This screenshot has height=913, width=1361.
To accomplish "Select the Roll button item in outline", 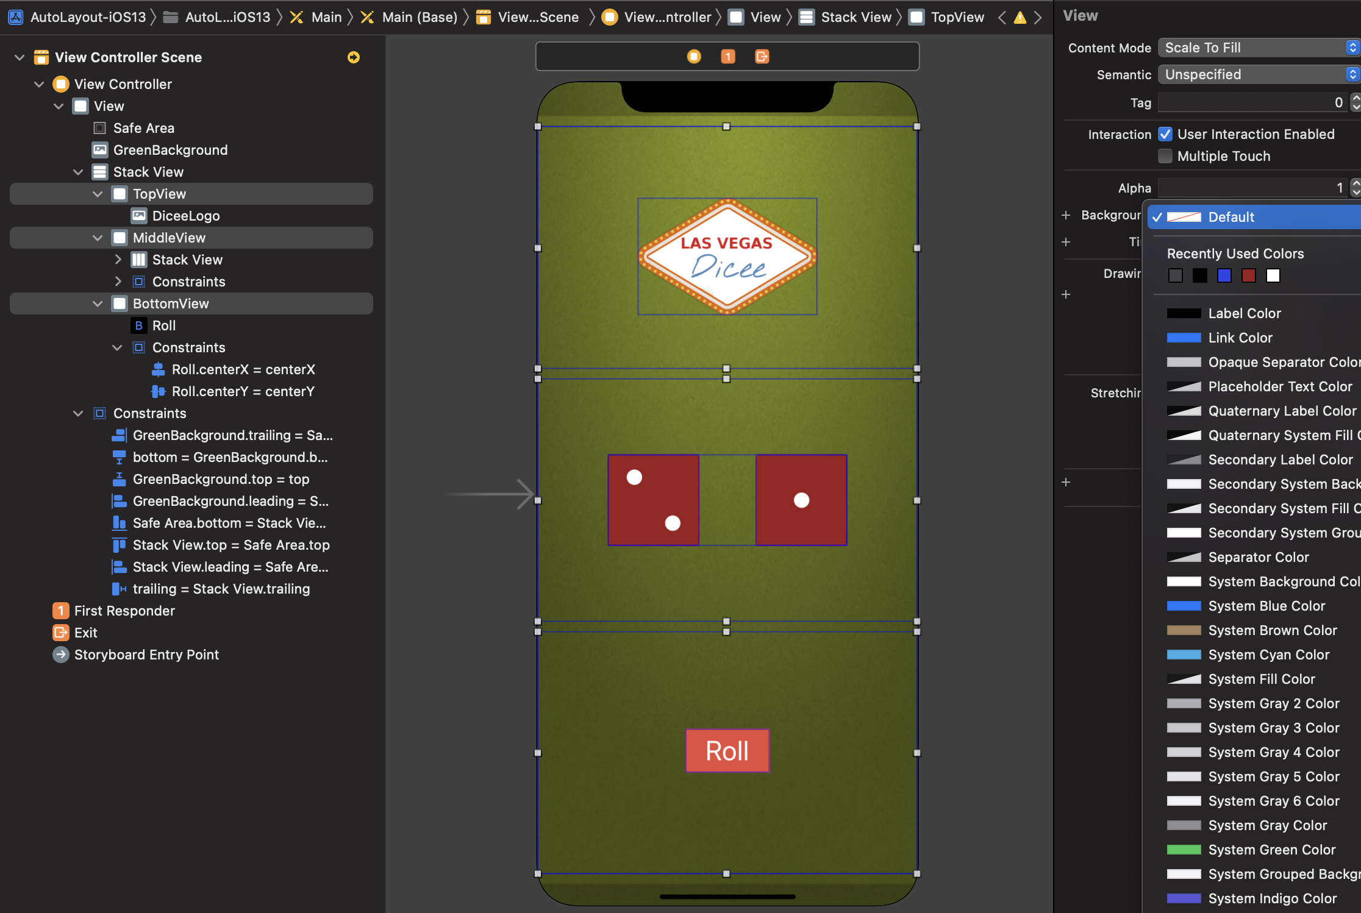I will coord(163,325).
